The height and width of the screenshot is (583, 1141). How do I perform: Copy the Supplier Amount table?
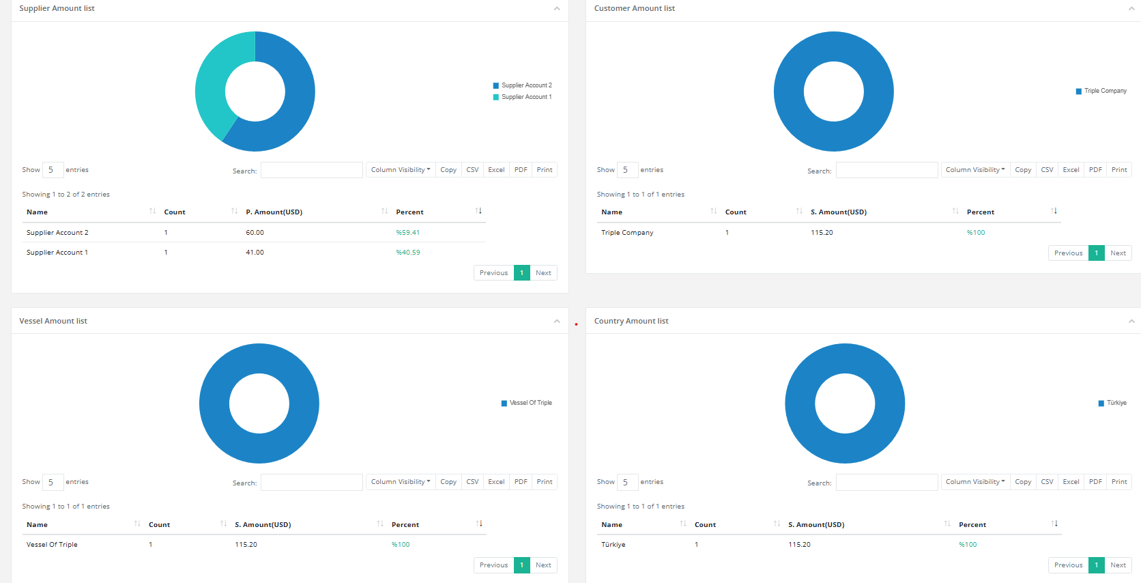pyautogui.click(x=448, y=170)
